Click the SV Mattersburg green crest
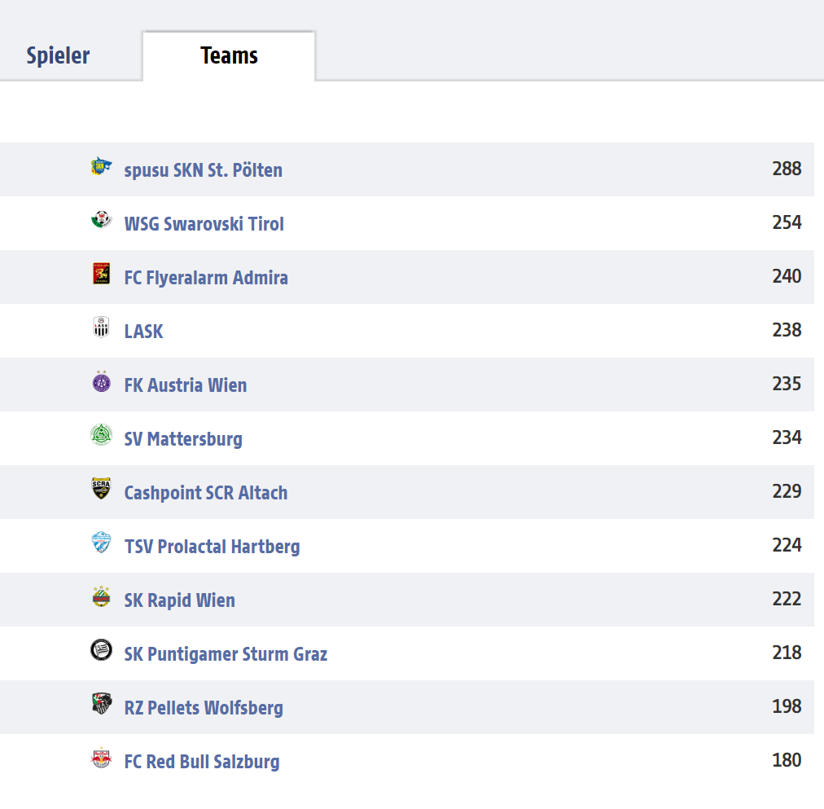 coord(101,435)
